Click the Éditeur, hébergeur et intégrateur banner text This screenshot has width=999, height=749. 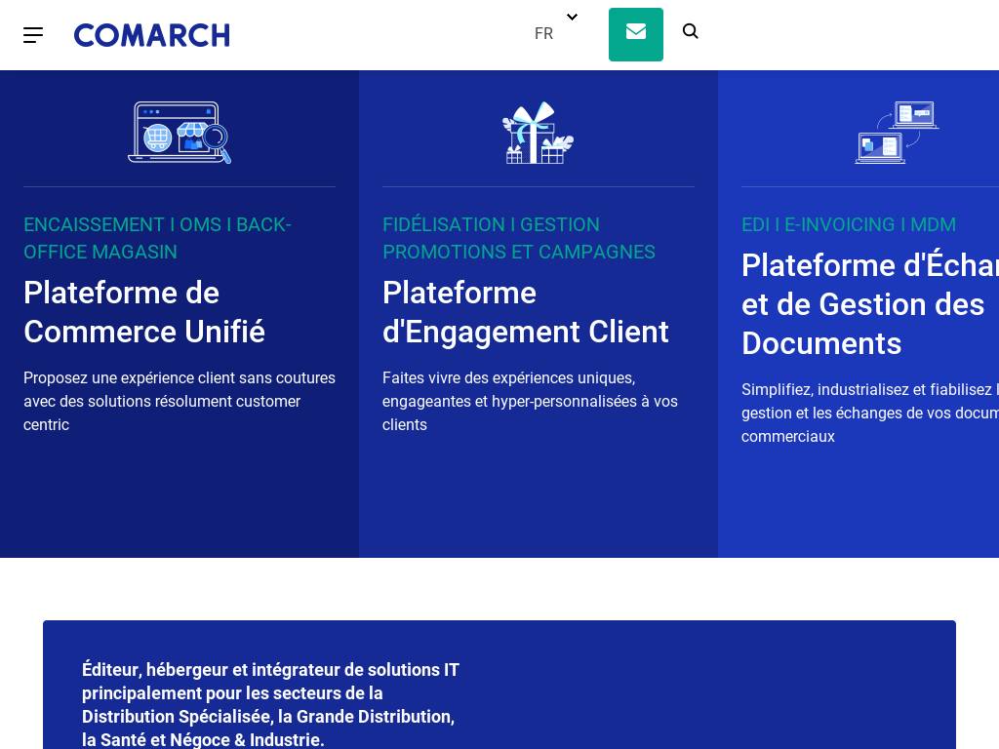[270, 704]
